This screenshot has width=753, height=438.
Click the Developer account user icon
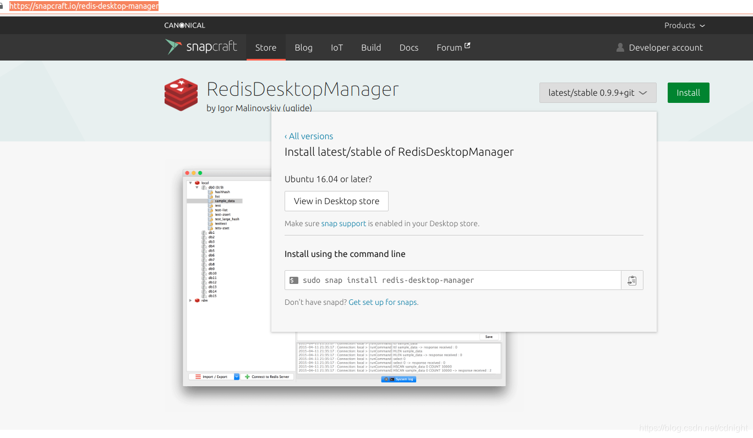(x=620, y=47)
